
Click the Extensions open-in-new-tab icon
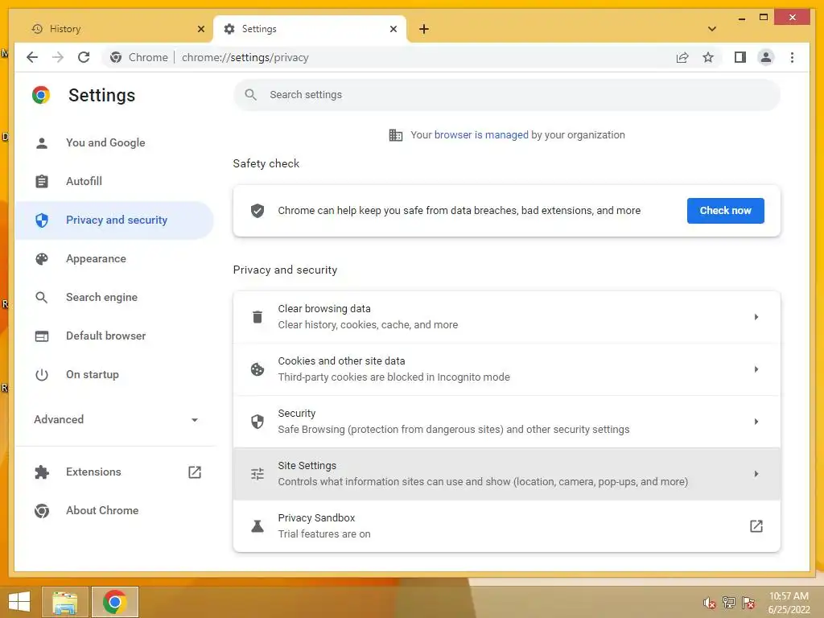(x=195, y=472)
